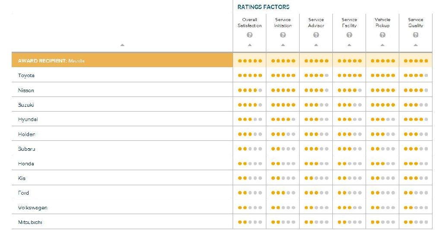Click Mitsubishi's Service Quality rating dots
The image size is (442, 230).
point(416,222)
